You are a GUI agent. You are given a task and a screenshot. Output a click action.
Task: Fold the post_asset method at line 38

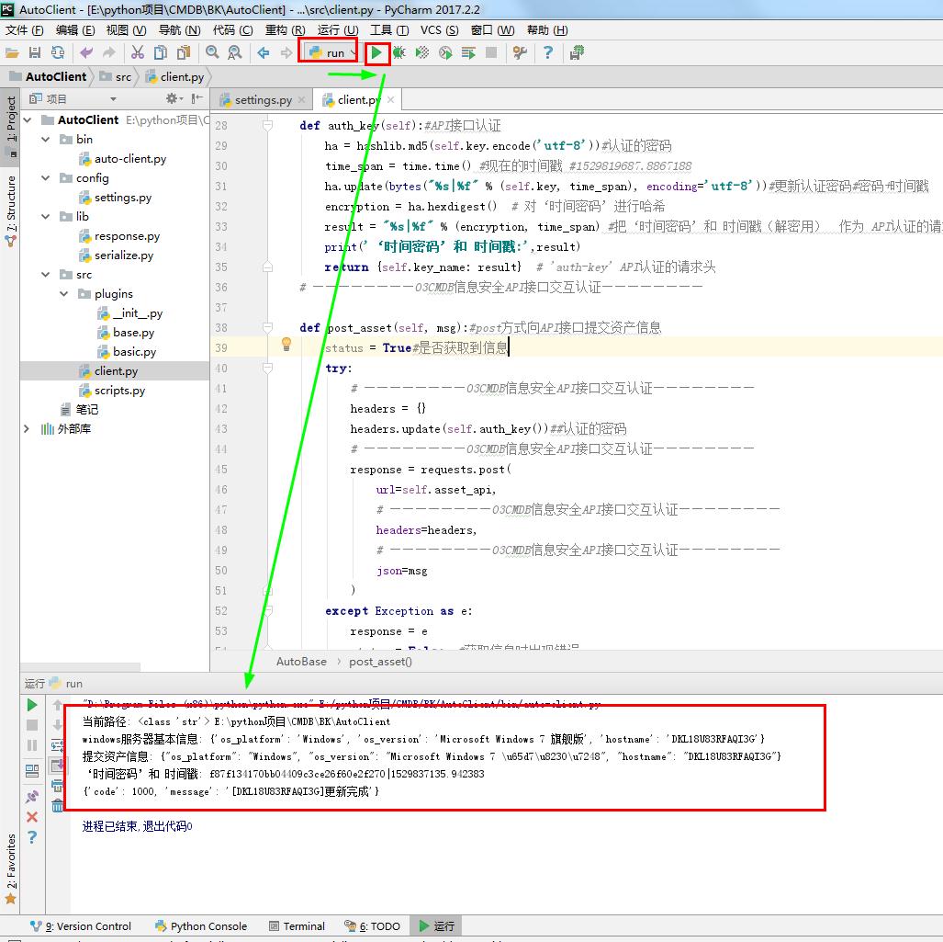coord(267,327)
